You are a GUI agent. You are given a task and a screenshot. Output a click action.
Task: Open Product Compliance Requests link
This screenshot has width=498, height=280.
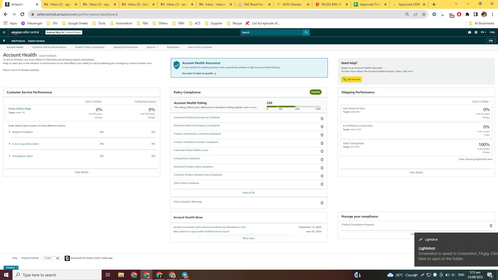[x=358, y=225]
